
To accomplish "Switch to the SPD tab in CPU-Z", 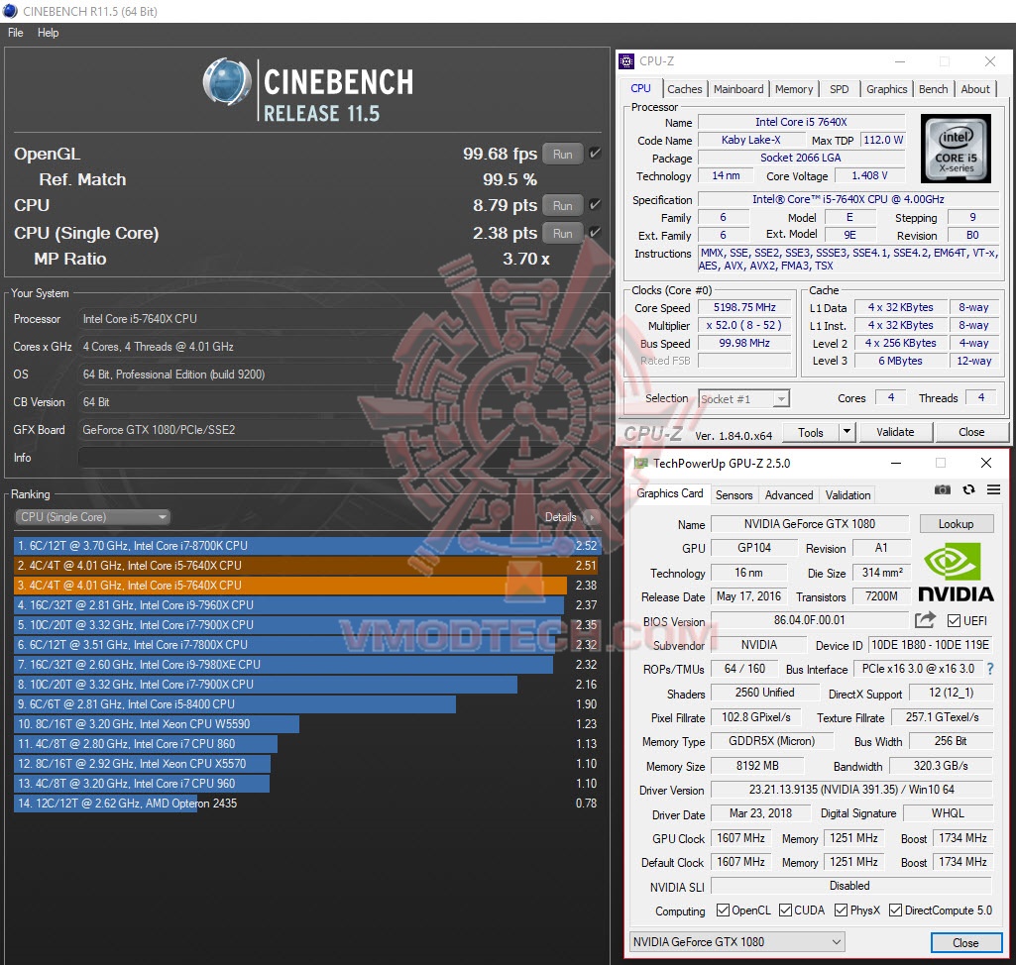I will pyautogui.click(x=840, y=89).
